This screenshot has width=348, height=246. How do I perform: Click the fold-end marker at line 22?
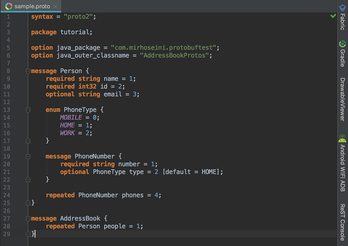pos(28,180)
